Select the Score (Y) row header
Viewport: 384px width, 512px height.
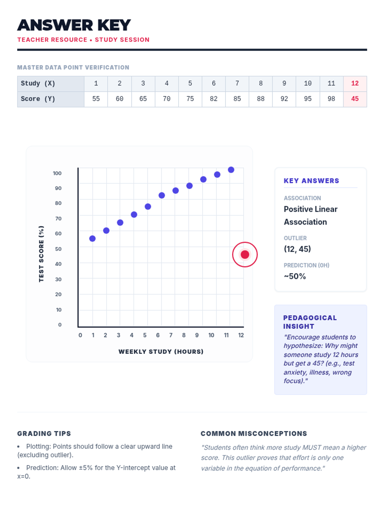(51, 99)
